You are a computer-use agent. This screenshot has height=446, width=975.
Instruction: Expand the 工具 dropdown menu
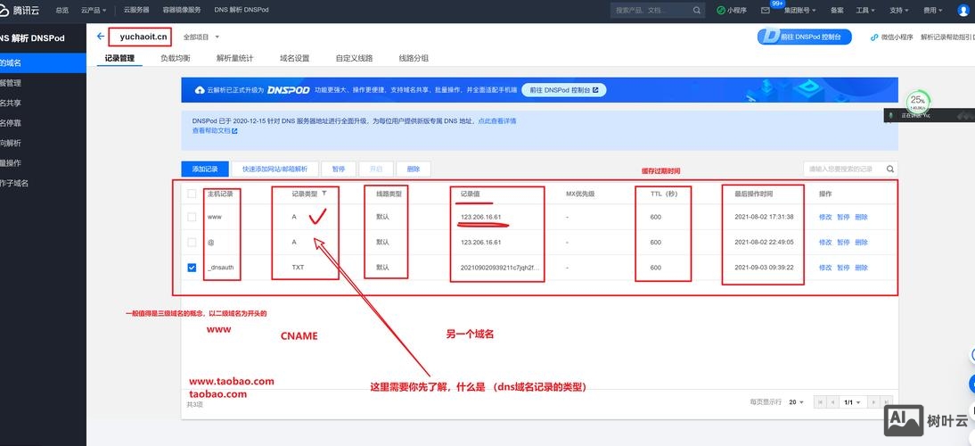click(x=865, y=10)
